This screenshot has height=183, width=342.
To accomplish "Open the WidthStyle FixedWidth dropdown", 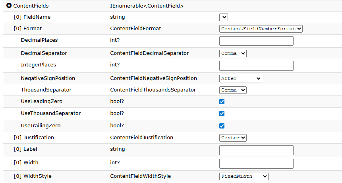I will 244,177.
